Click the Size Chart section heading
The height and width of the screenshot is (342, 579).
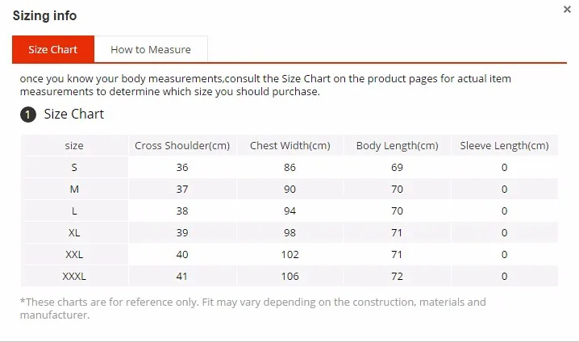74,114
